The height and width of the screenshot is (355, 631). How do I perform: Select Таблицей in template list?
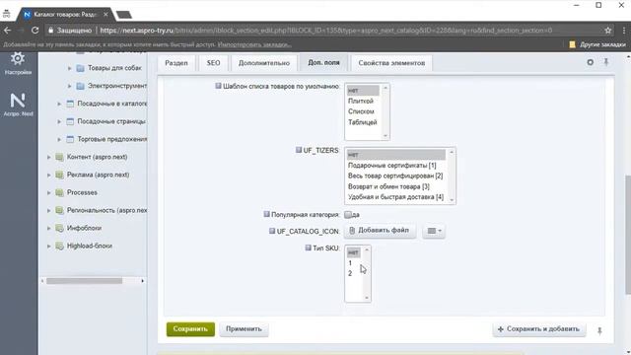pos(362,122)
